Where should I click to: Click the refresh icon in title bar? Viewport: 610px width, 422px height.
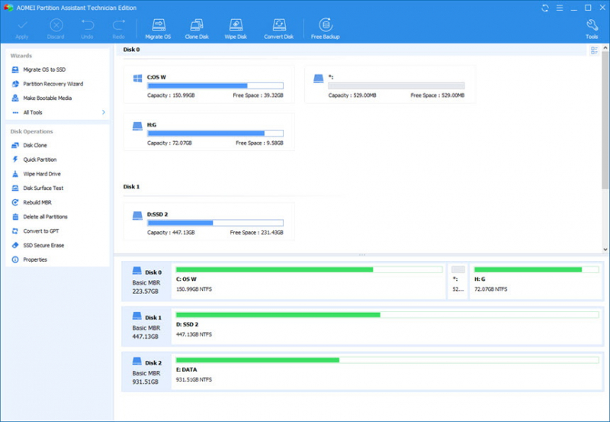pos(545,7)
